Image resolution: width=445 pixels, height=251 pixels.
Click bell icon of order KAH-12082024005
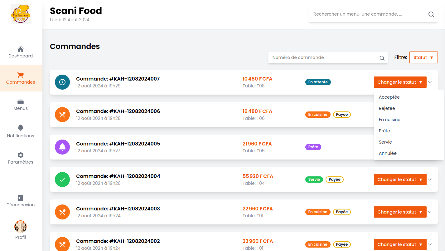click(62, 147)
